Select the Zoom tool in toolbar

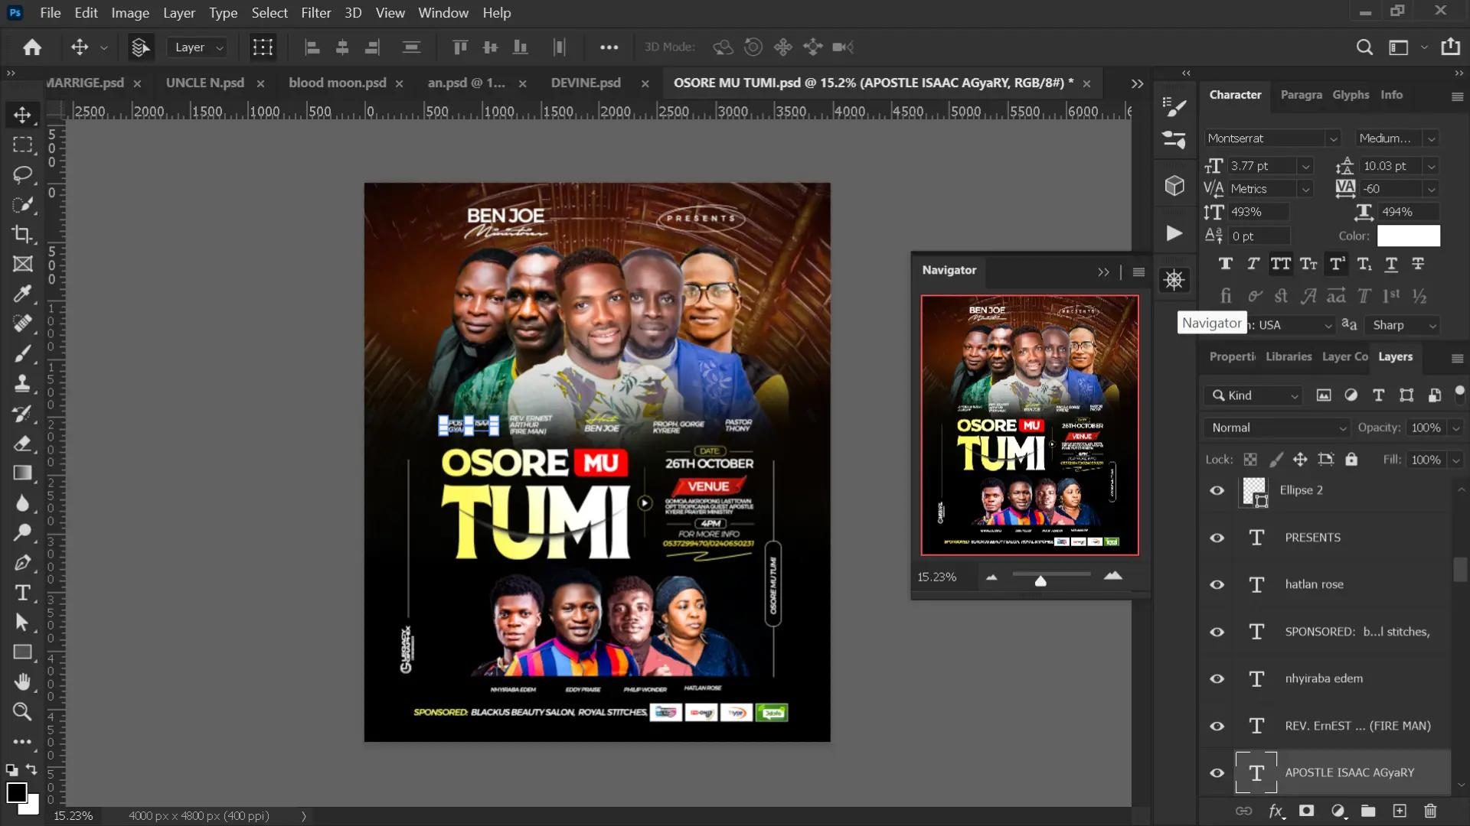[x=22, y=711]
